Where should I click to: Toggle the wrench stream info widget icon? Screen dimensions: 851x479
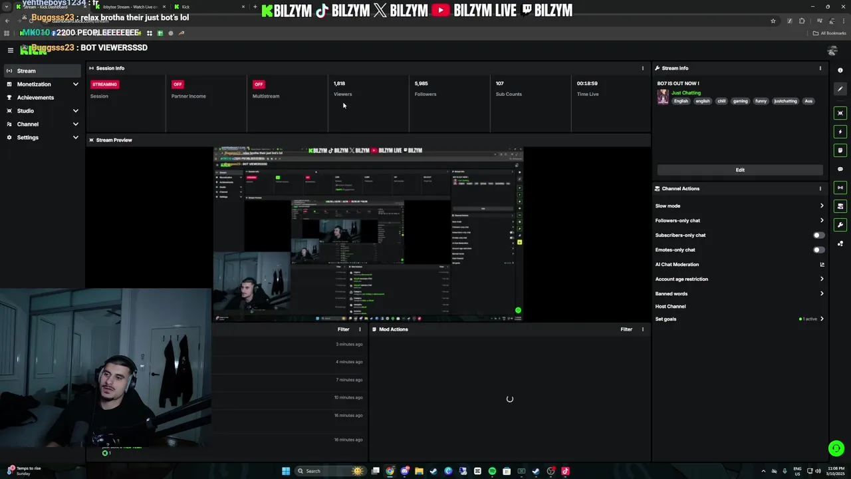(840, 225)
